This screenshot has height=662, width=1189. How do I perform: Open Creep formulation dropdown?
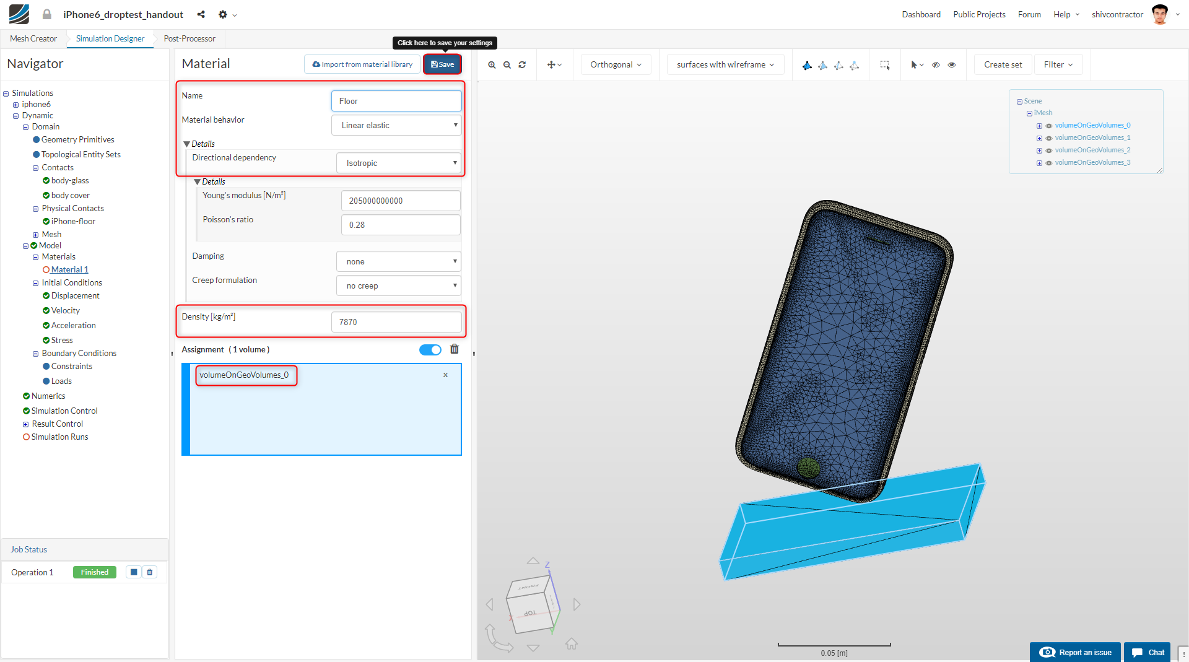tap(399, 285)
